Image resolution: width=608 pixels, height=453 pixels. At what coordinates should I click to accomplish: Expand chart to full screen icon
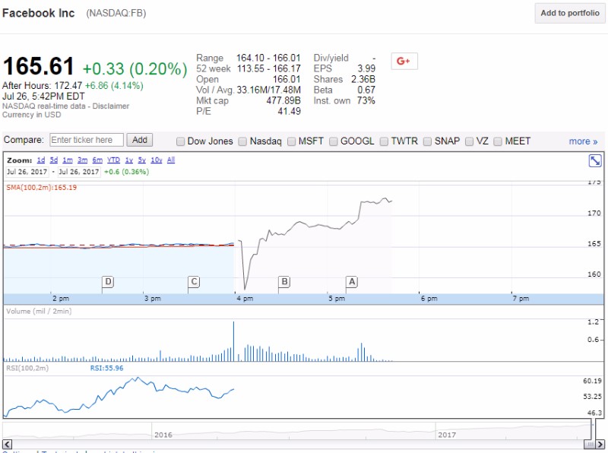coord(594,160)
